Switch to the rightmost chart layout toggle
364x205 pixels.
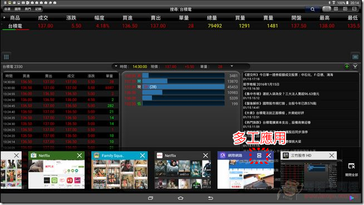pos(354,9)
